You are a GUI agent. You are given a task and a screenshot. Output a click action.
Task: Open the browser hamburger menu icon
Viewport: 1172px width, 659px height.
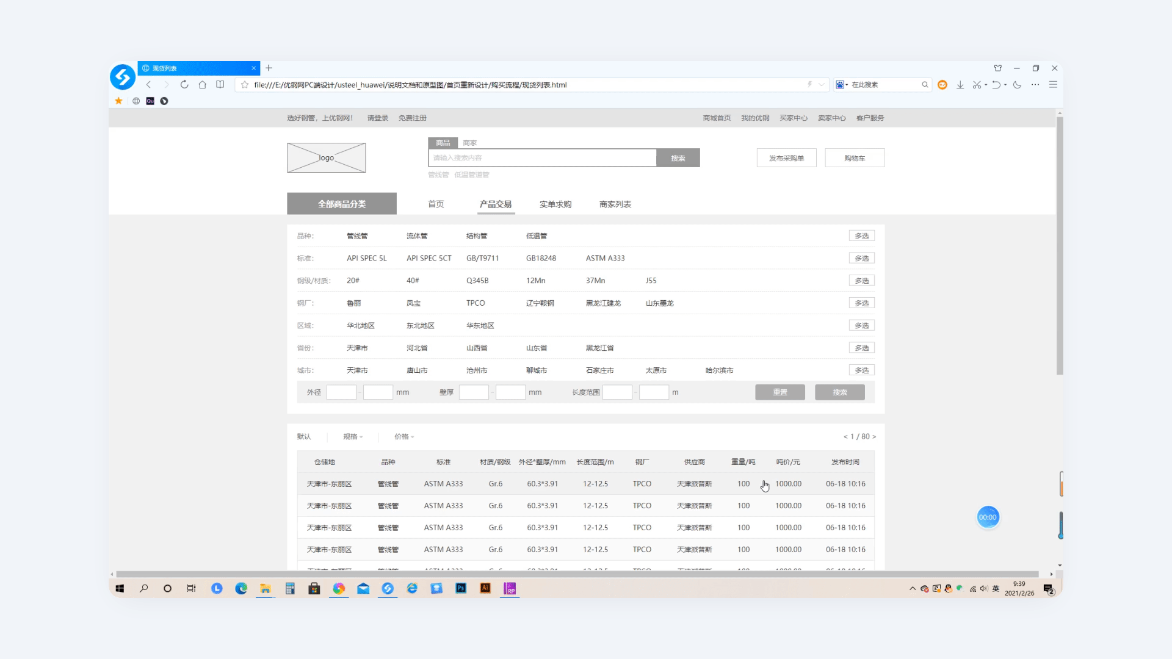point(1053,85)
